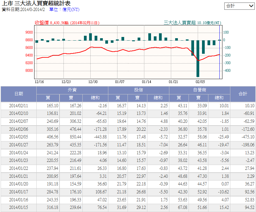The width and height of the screenshot is (256, 212).
Task: Select date cell 2014/02/11
Action: [x=19, y=106]
